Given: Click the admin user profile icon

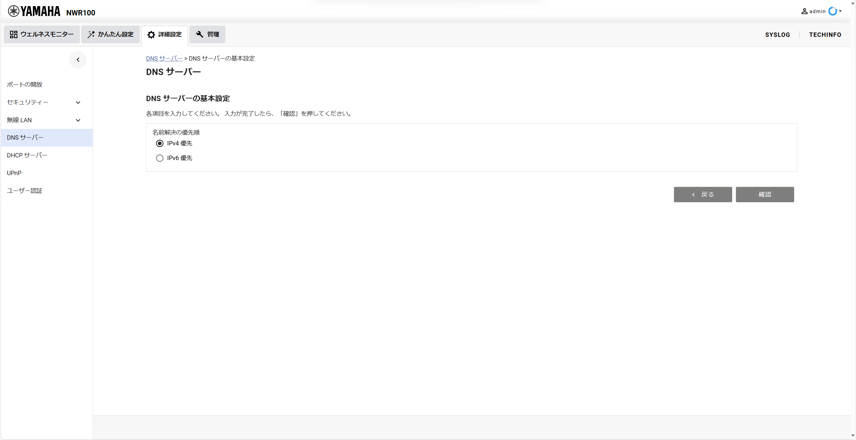Looking at the screenshot, I should tap(804, 11).
